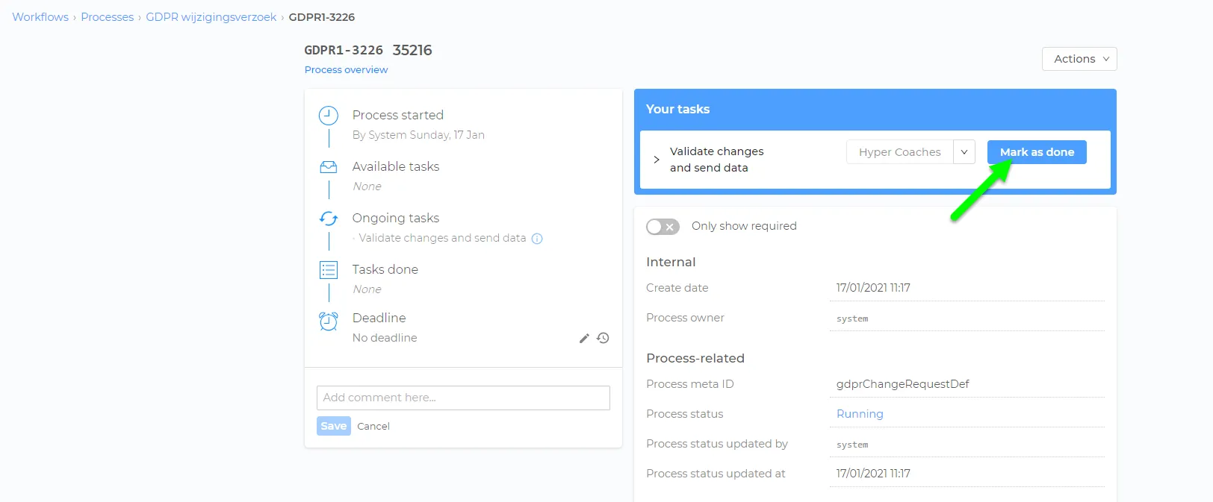Click the Process status updated by value
Viewport: 1213px width, 502px height.
852,445
